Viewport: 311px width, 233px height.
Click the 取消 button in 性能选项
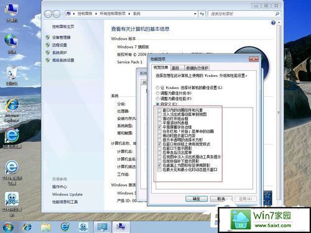221,199
